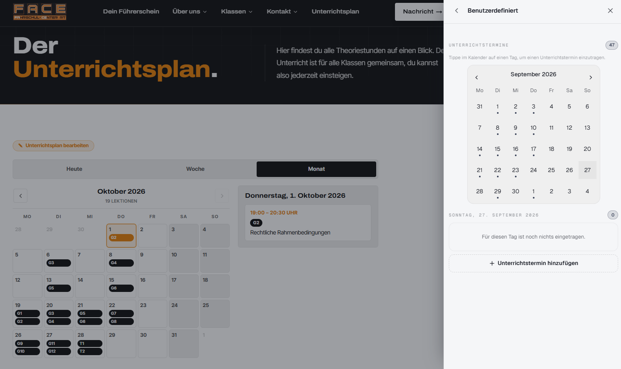
Task: Advance to next month in side panel calendar
Action: coord(590,77)
